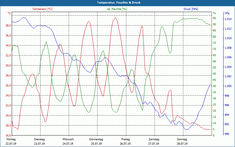This screenshot has height=147, width=235.
Task: Click the 55 humidity axis value
Action: click(x=214, y=68)
